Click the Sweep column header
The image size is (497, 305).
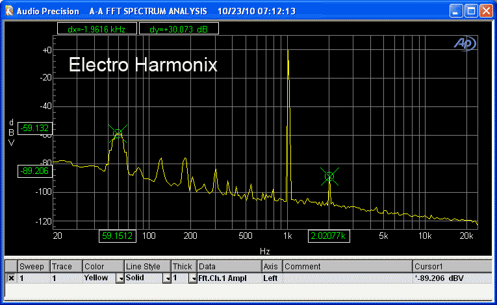(x=34, y=266)
